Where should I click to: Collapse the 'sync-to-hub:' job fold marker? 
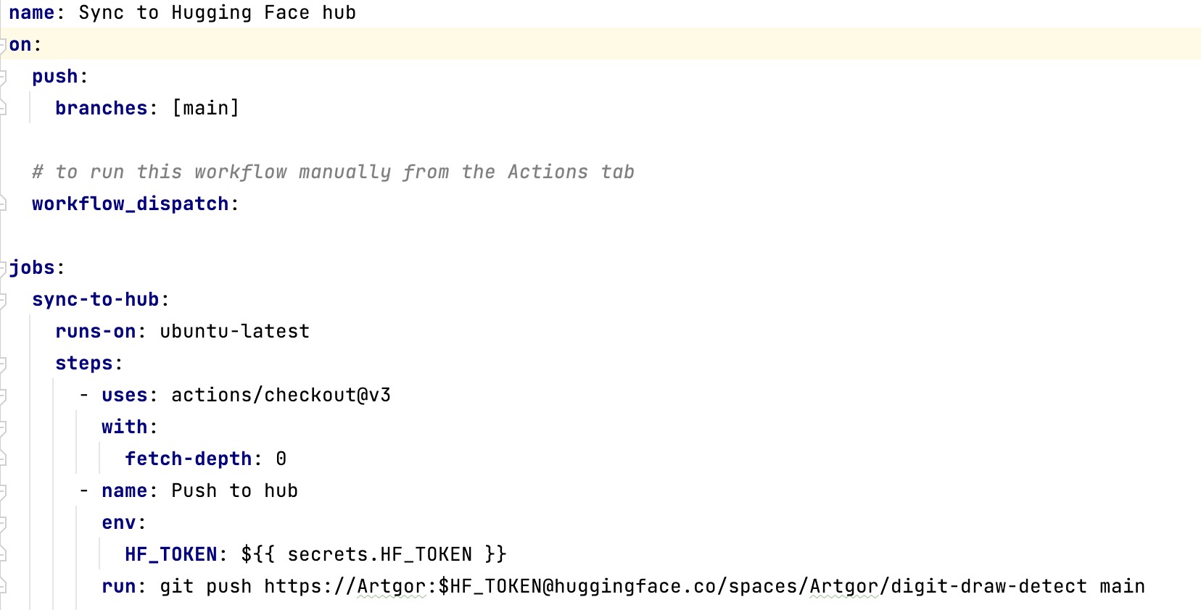[x=4, y=300]
